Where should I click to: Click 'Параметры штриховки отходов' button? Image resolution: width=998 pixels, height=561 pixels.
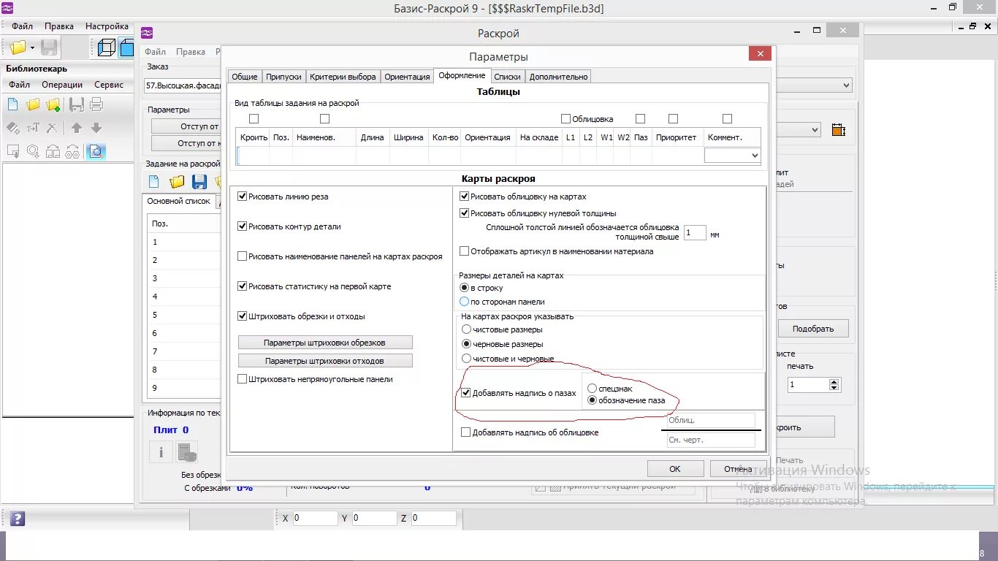tap(325, 361)
